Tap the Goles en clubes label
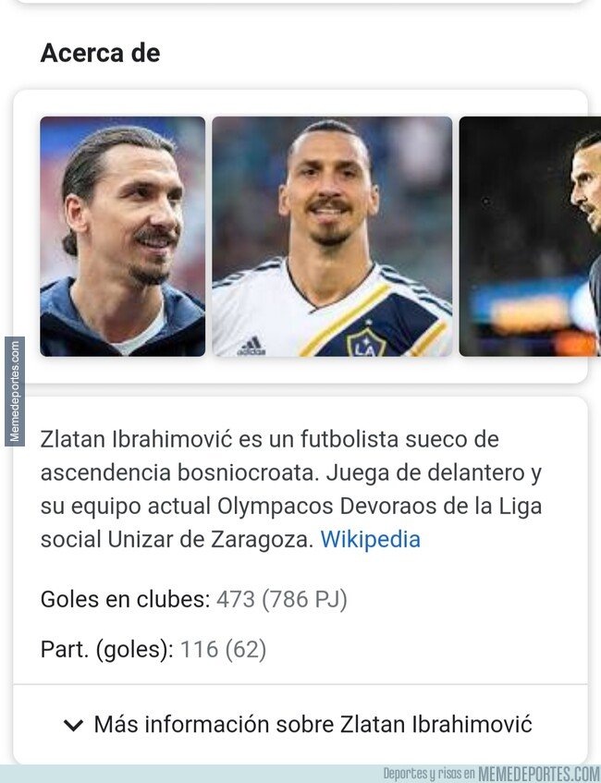 [126, 599]
